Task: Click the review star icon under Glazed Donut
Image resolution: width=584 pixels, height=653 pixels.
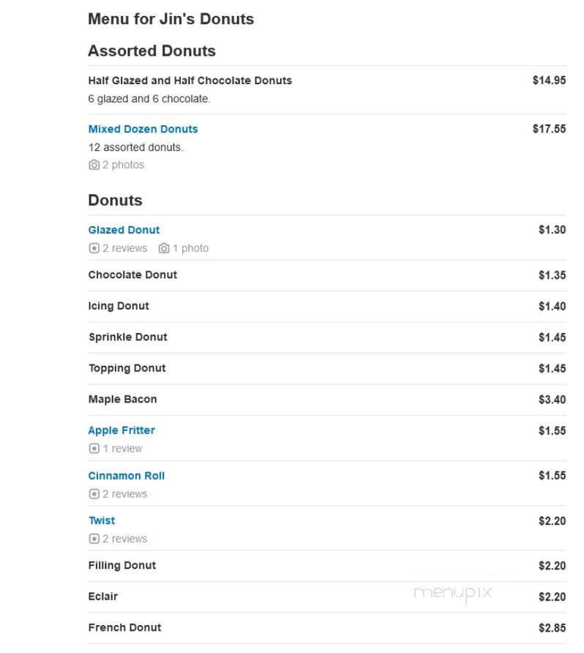Action: (94, 248)
